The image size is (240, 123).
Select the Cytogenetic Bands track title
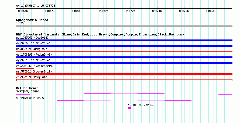pyautogui.click(x=32, y=20)
